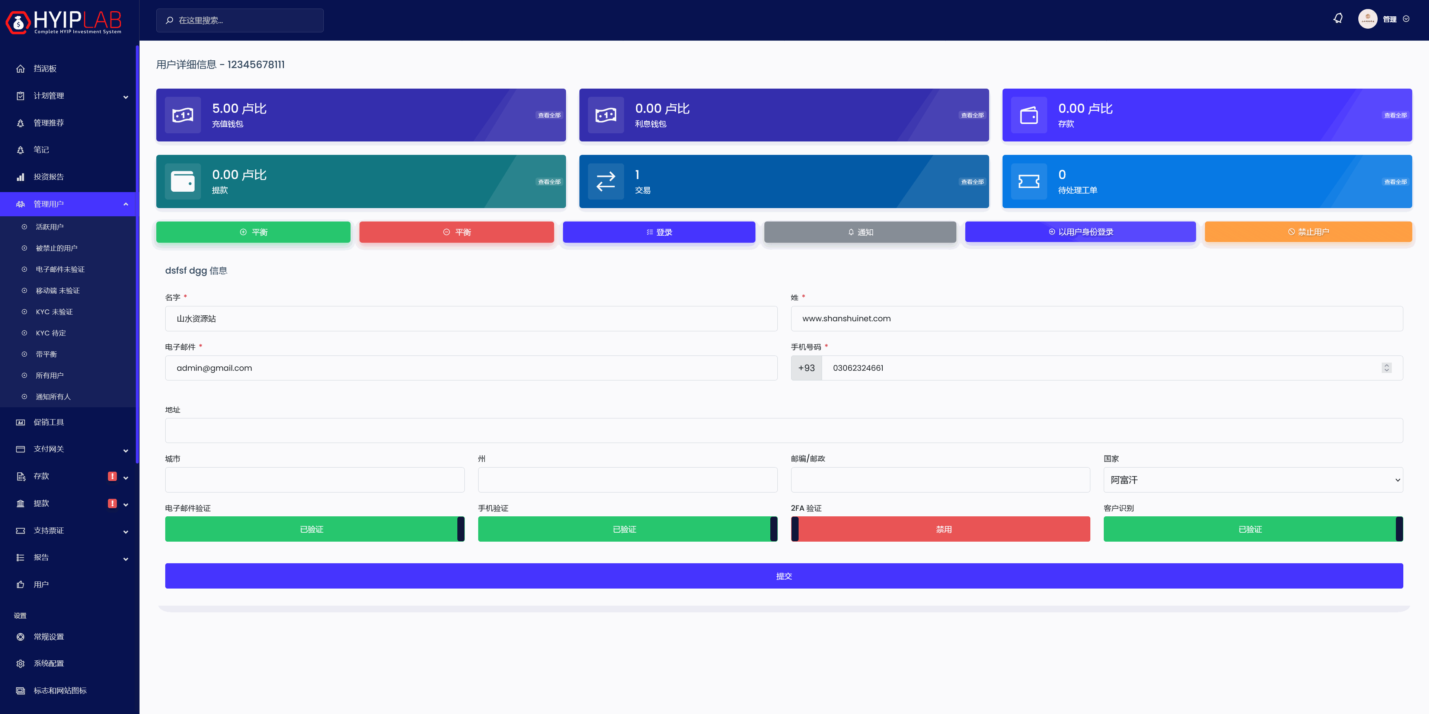Select the KYC 待定 sidebar entry
The image size is (1429, 714).
(51, 333)
